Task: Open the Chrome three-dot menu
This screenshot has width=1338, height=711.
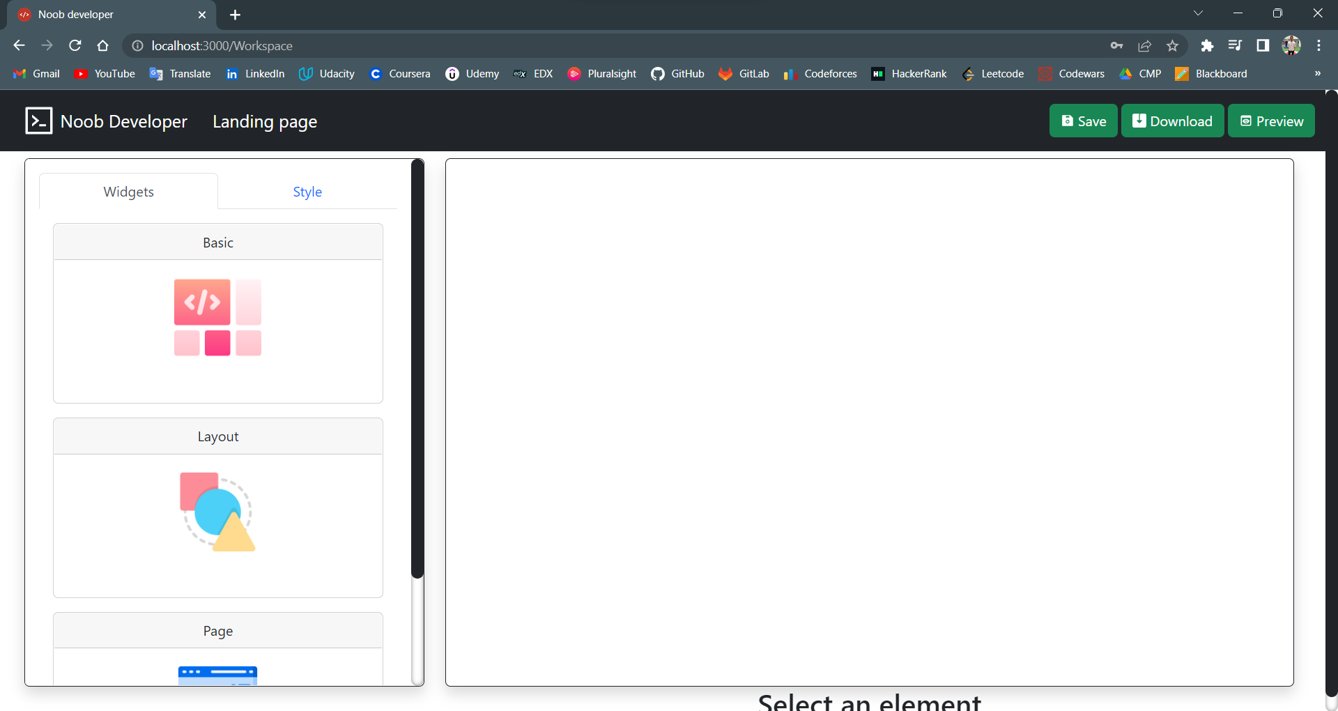Action: click(1318, 45)
